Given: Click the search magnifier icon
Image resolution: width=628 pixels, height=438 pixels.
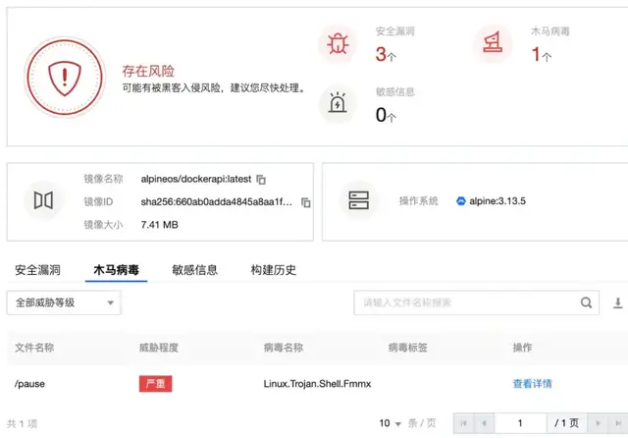Looking at the screenshot, I should (587, 302).
